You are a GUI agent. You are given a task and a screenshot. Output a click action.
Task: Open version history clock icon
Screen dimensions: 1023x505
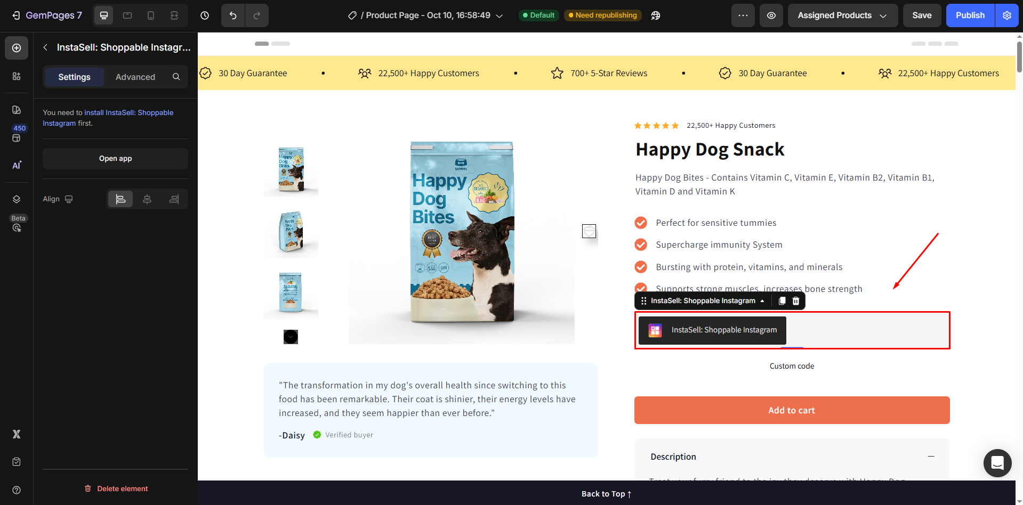pos(205,15)
